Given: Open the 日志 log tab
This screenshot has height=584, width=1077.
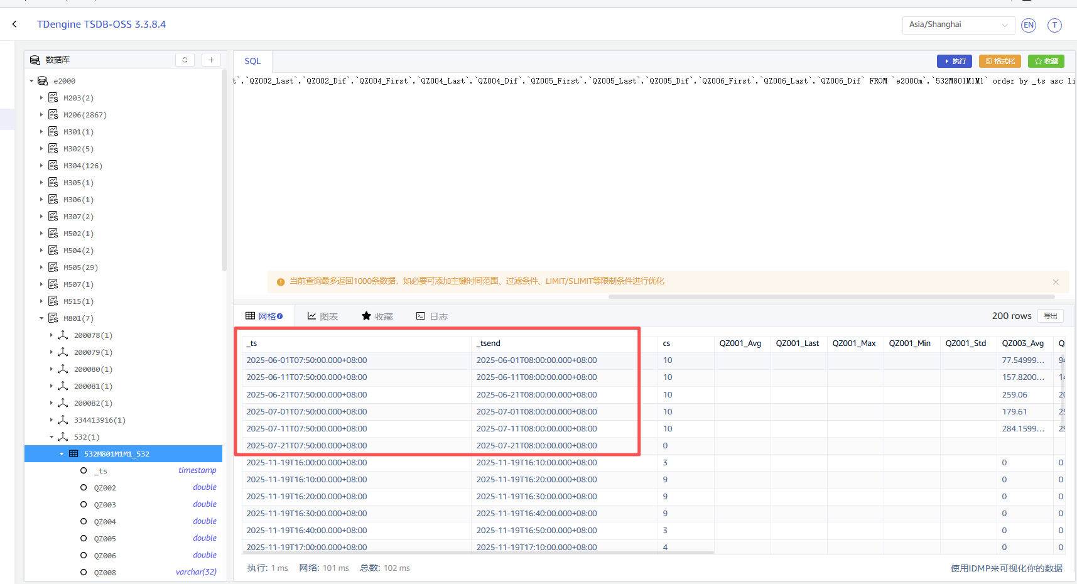Looking at the screenshot, I should (x=431, y=316).
